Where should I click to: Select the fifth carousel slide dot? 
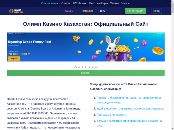coord(89,67)
